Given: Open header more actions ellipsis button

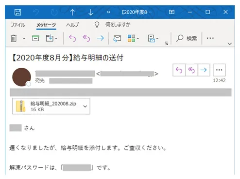Looking at the screenshot, I should [219, 70].
